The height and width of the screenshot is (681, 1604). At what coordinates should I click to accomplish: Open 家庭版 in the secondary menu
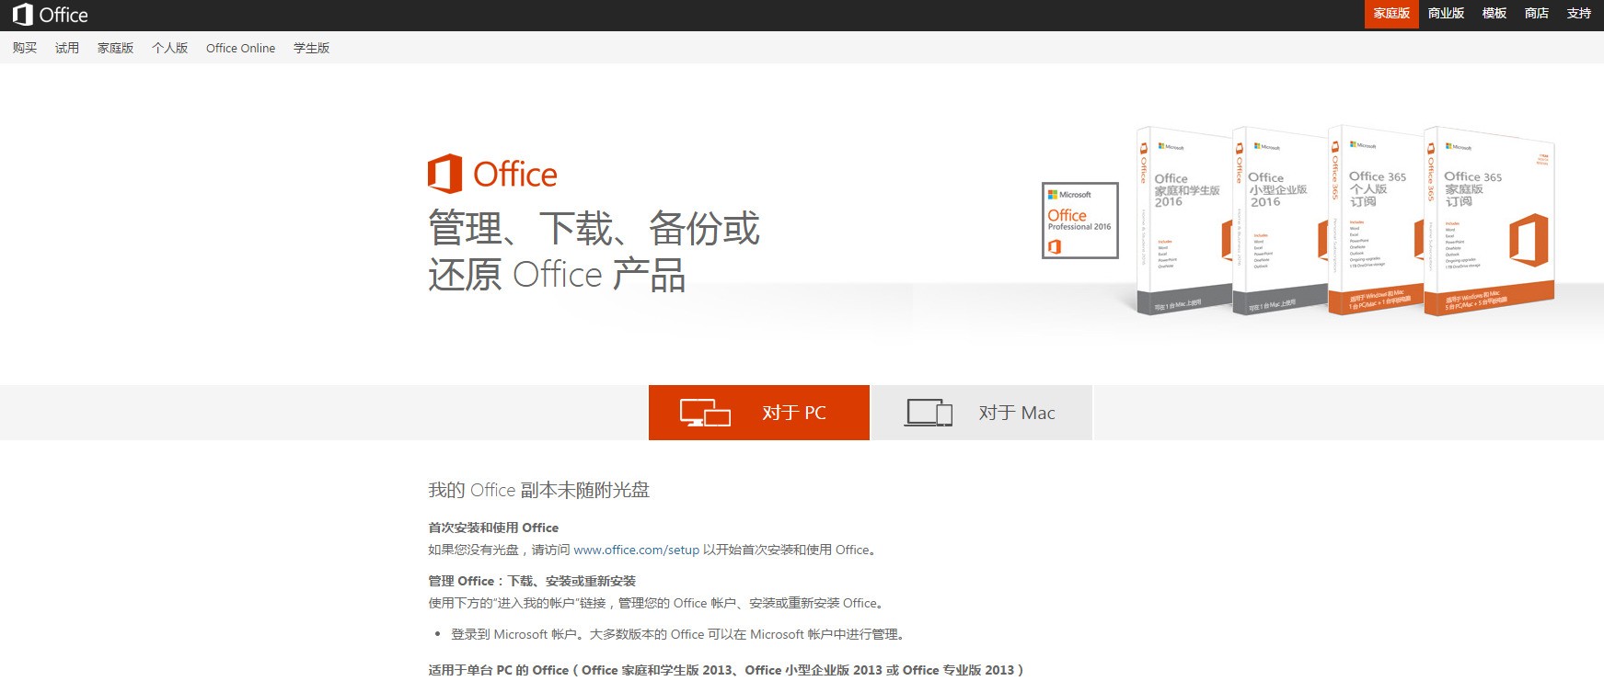[x=116, y=48]
